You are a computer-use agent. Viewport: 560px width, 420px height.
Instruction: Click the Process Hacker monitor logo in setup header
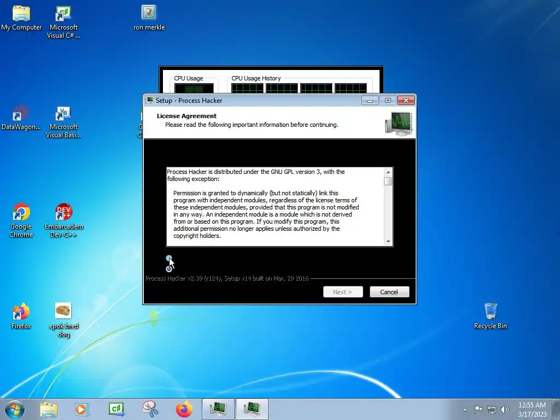[x=399, y=124]
